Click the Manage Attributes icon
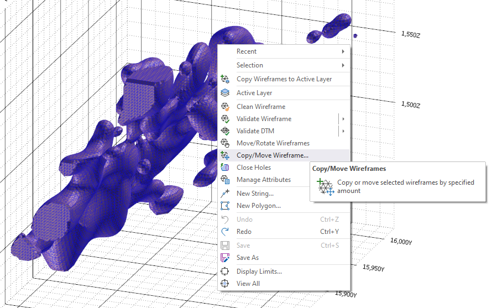This screenshot has height=308, width=492. [225, 180]
